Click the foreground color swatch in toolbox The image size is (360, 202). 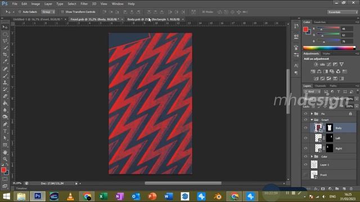coord(3,169)
